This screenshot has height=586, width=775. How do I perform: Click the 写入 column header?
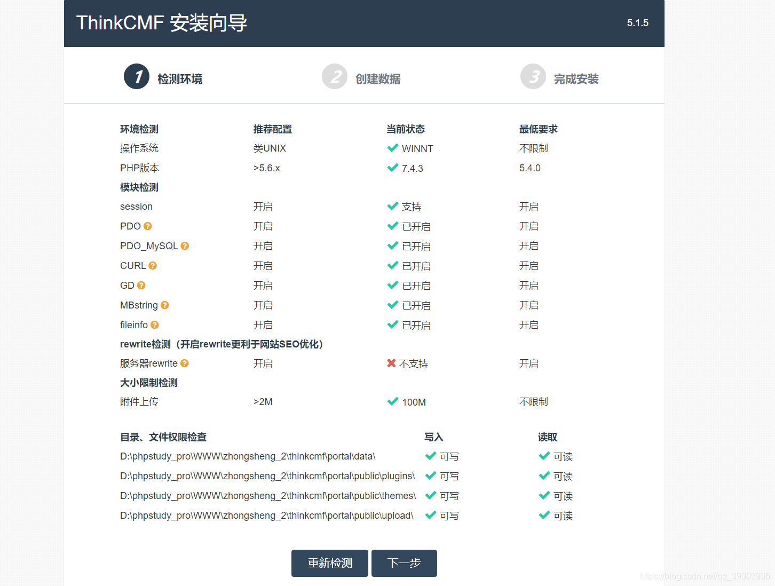point(434,437)
